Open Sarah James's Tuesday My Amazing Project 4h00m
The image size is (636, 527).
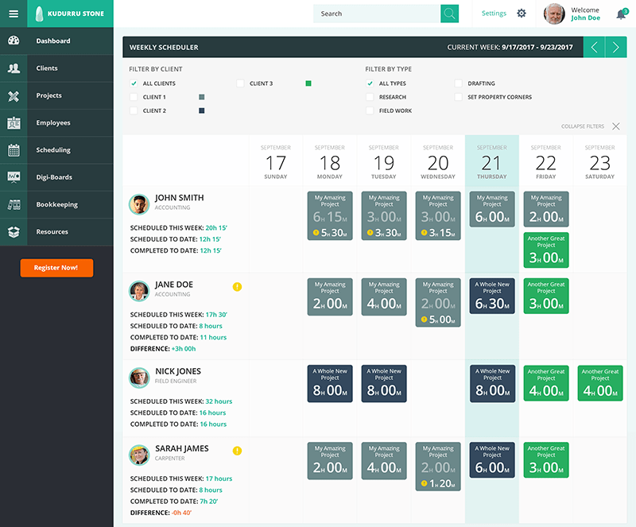(384, 461)
